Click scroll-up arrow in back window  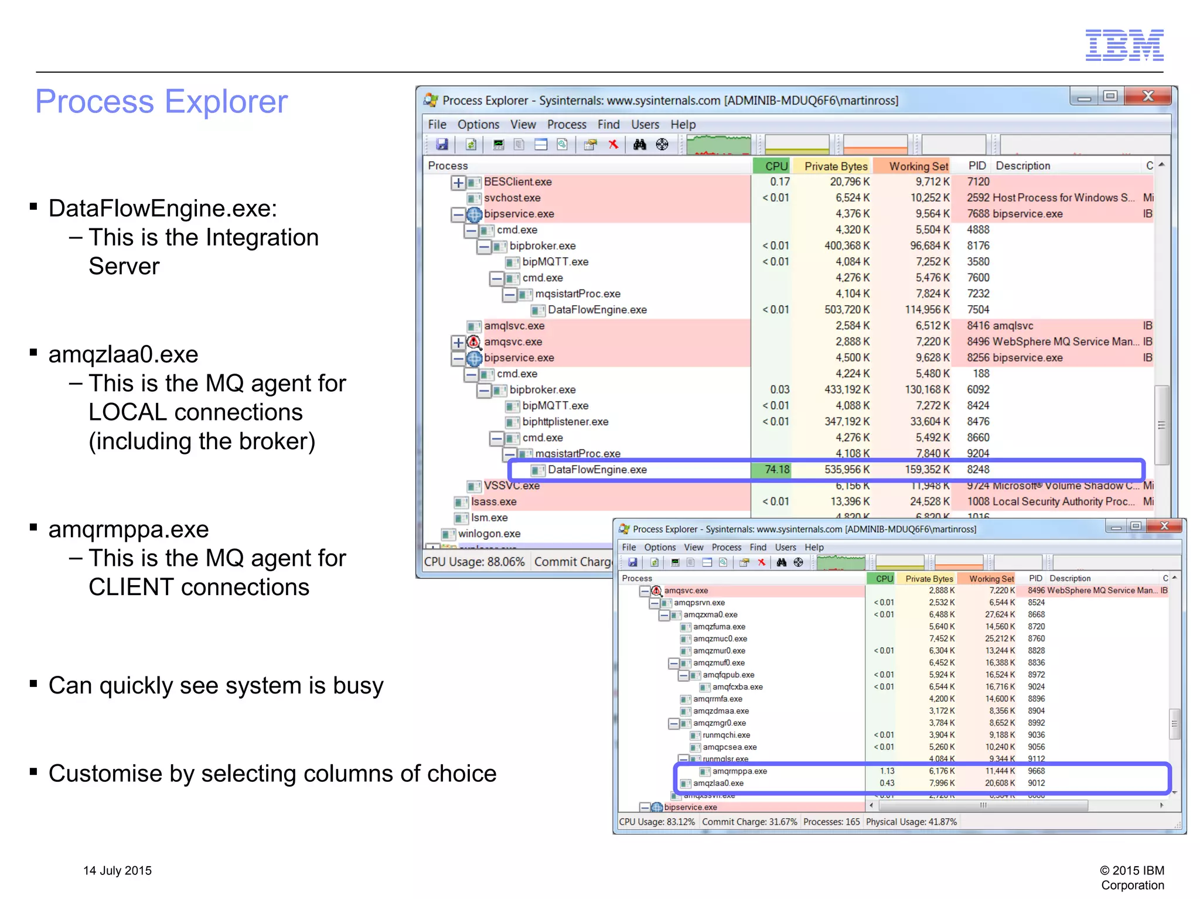click(x=1162, y=166)
